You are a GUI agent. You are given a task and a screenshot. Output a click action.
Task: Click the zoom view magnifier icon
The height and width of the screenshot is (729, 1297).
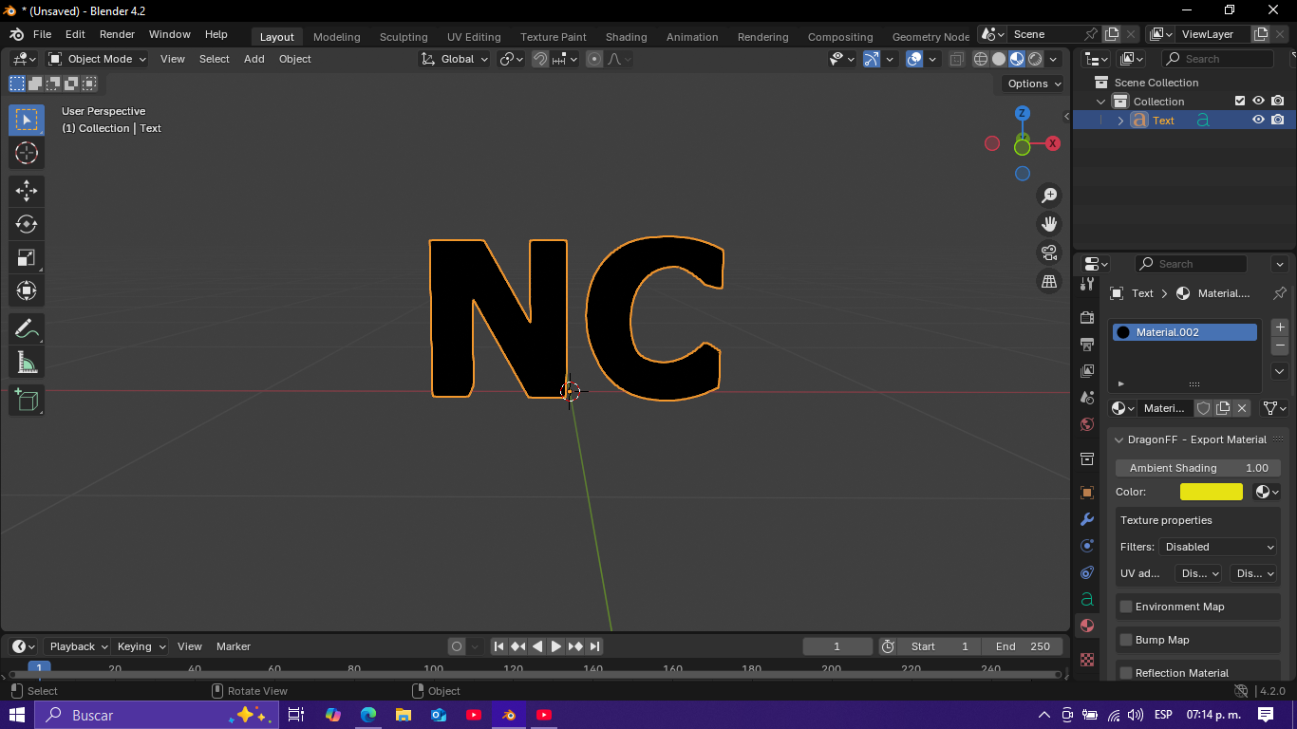[x=1049, y=196]
